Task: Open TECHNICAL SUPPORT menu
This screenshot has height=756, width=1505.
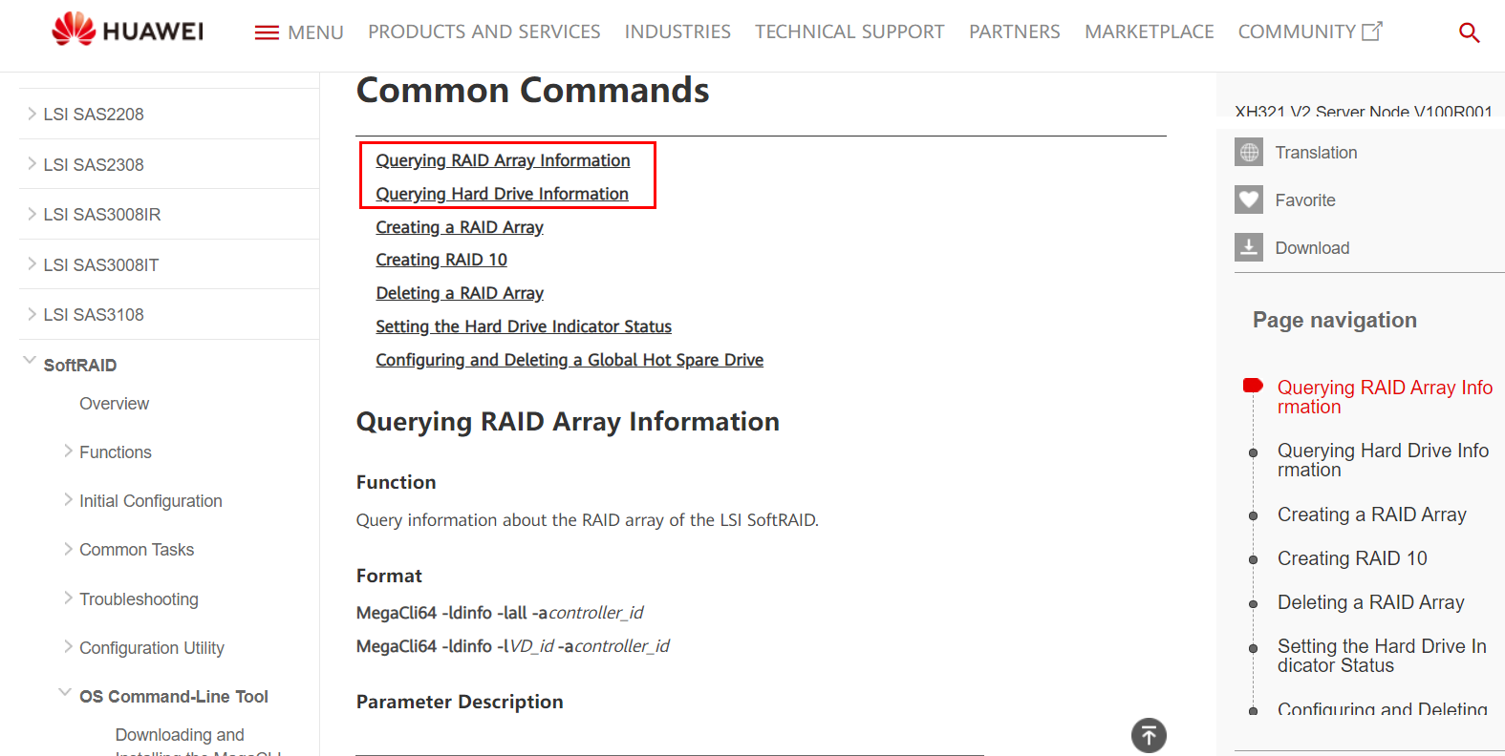Action: (x=849, y=31)
